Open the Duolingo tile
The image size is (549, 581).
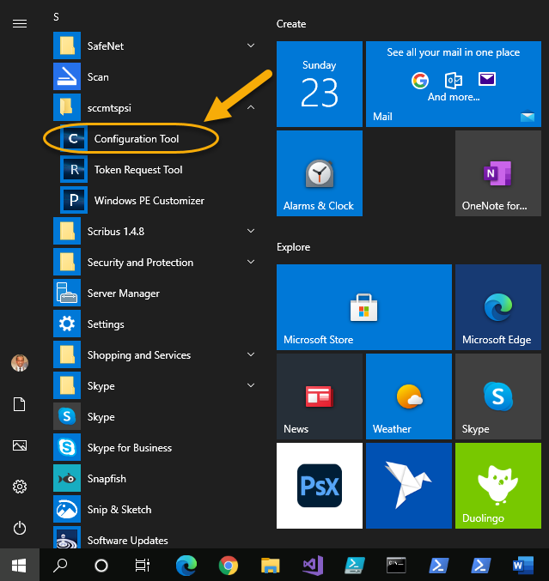click(x=498, y=485)
